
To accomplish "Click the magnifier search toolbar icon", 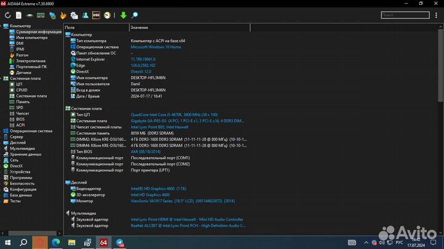I will tap(134, 15).
